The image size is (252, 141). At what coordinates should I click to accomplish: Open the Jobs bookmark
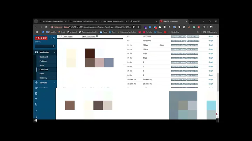[112, 32]
